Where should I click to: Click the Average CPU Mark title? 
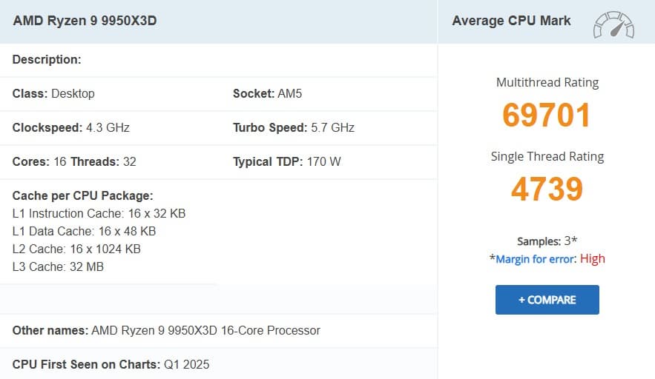[x=511, y=21]
